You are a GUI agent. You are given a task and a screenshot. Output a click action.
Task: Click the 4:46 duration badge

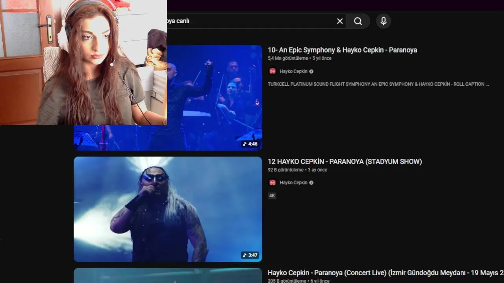coord(250,144)
